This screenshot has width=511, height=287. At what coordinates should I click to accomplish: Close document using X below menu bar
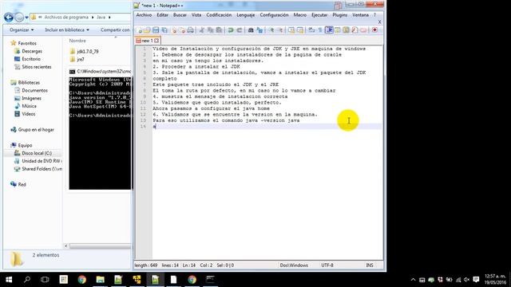click(379, 22)
